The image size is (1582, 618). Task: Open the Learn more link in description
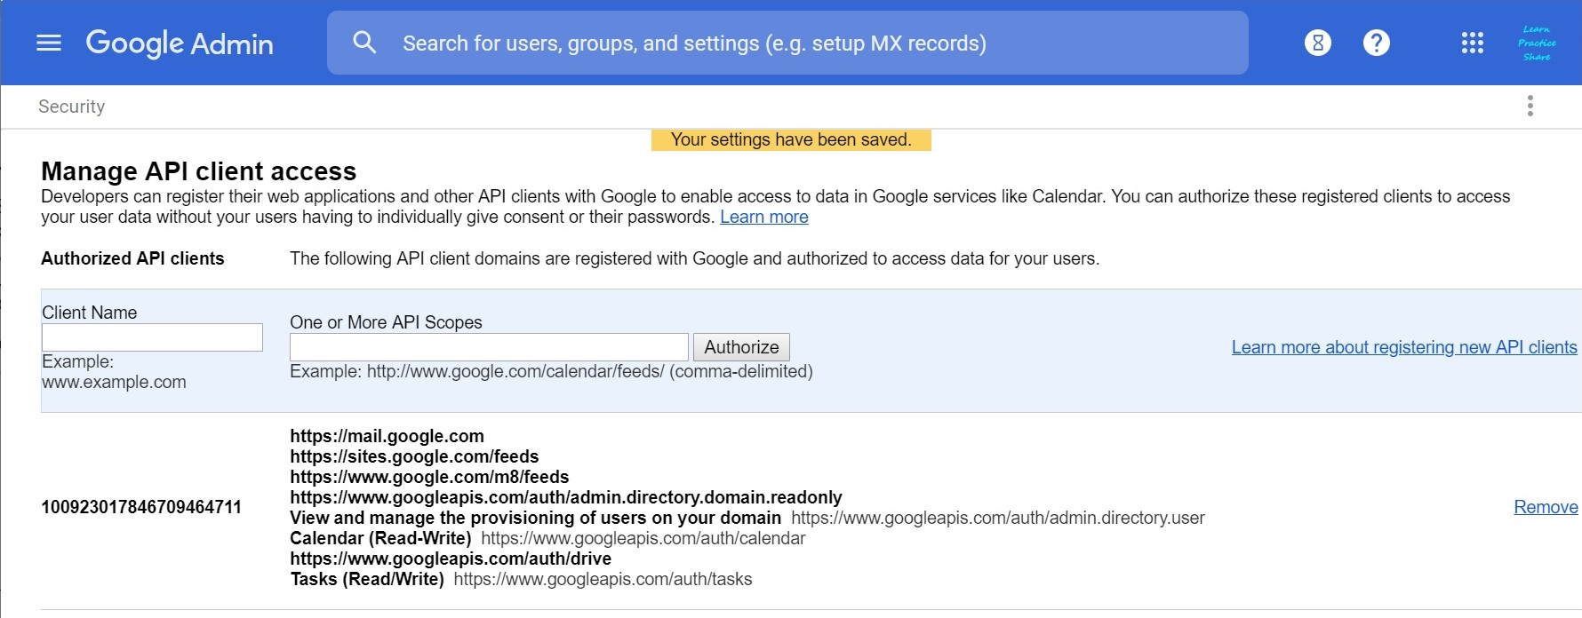(x=763, y=218)
